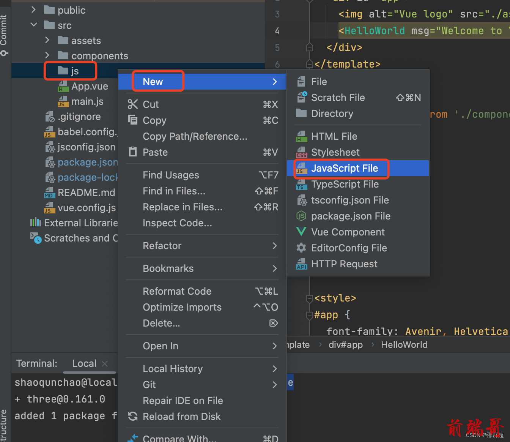Open the Commit tool window
This screenshot has height=442, width=510.
(x=4, y=35)
